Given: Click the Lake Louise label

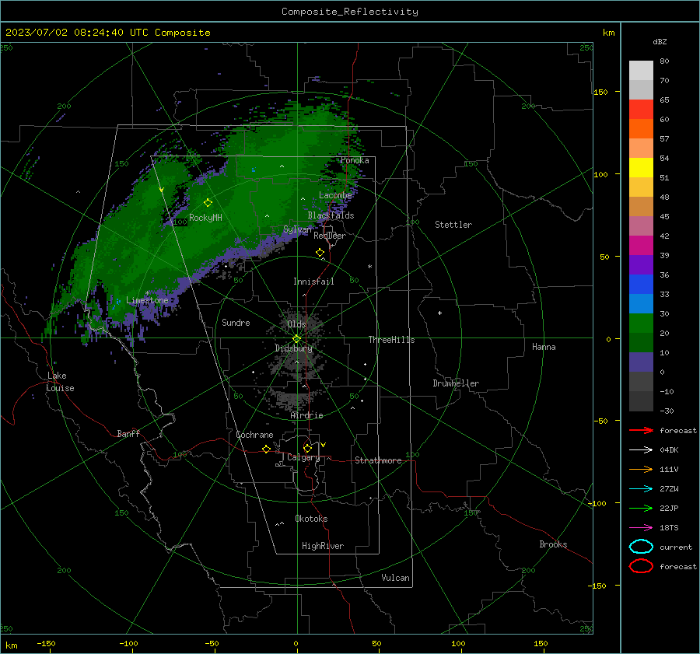Looking at the screenshot, I should [x=60, y=382].
